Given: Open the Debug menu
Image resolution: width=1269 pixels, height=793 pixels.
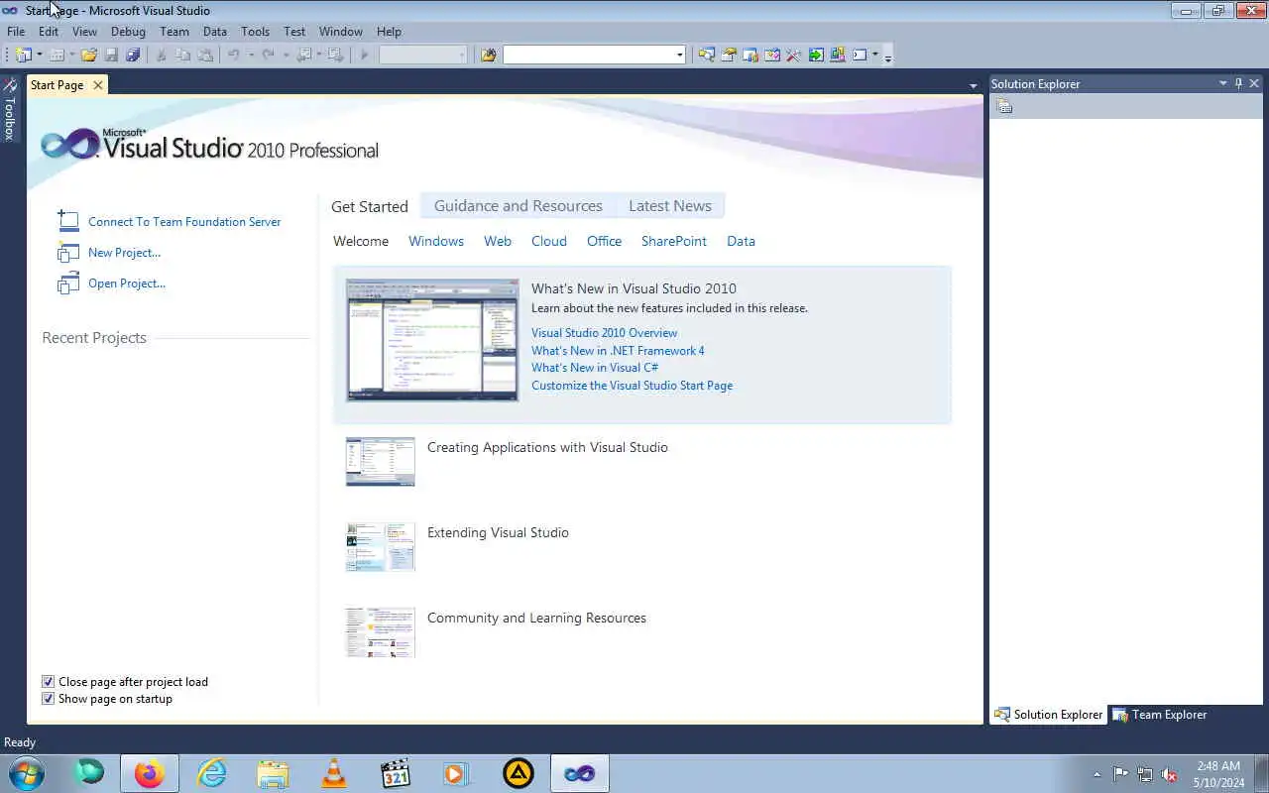Looking at the screenshot, I should coord(128,31).
